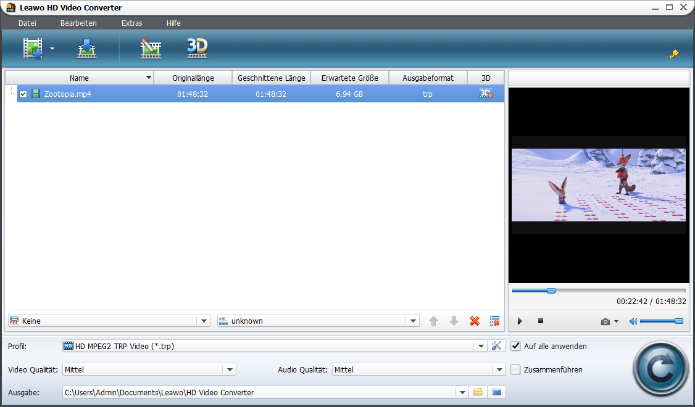This screenshot has height=407, width=695.
Task: Expand the Keine subtitle dropdown
Action: click(204, 321)
